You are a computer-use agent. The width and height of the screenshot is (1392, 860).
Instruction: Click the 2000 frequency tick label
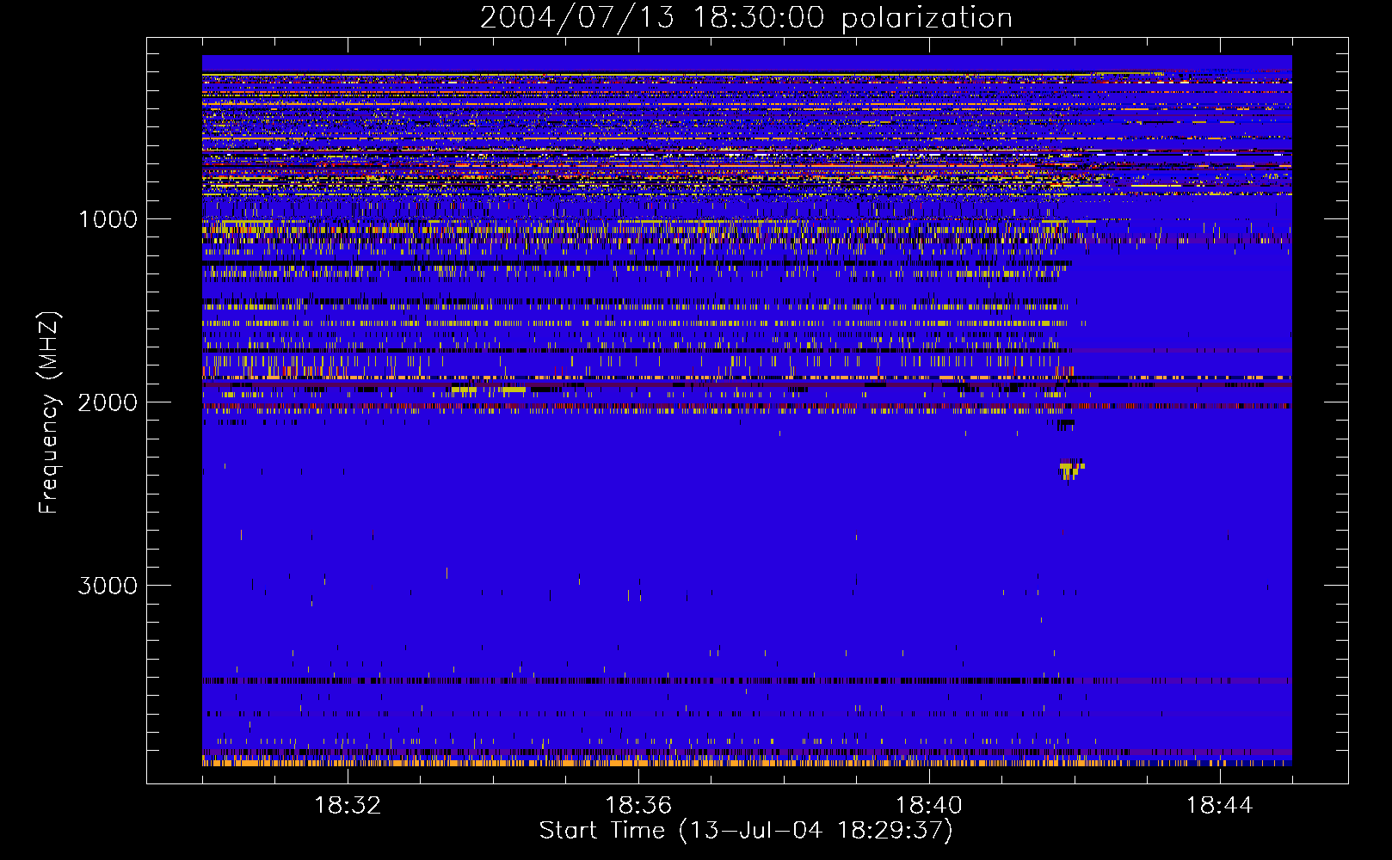(108, 402)
